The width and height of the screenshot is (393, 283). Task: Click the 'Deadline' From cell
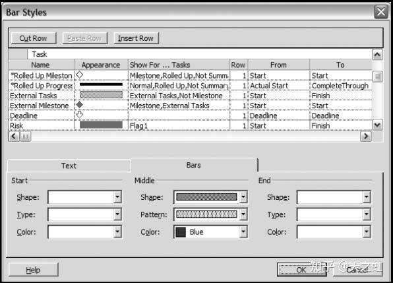[279, 115]
